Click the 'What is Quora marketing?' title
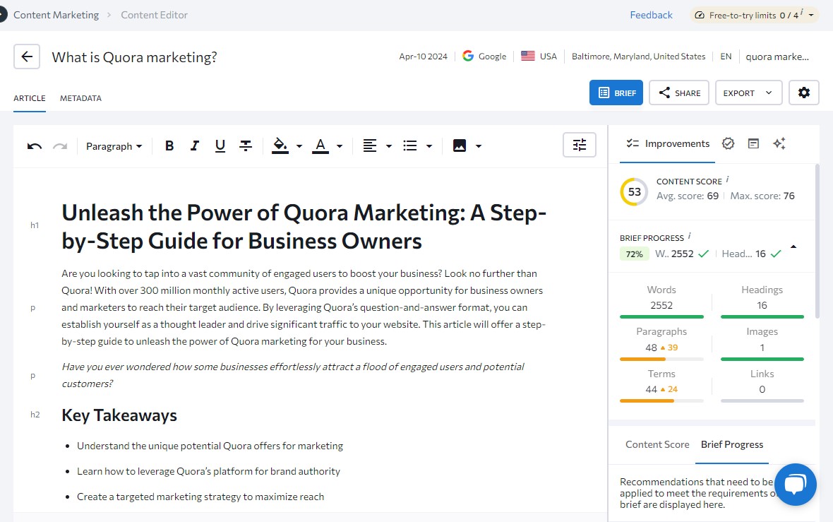 134,57
